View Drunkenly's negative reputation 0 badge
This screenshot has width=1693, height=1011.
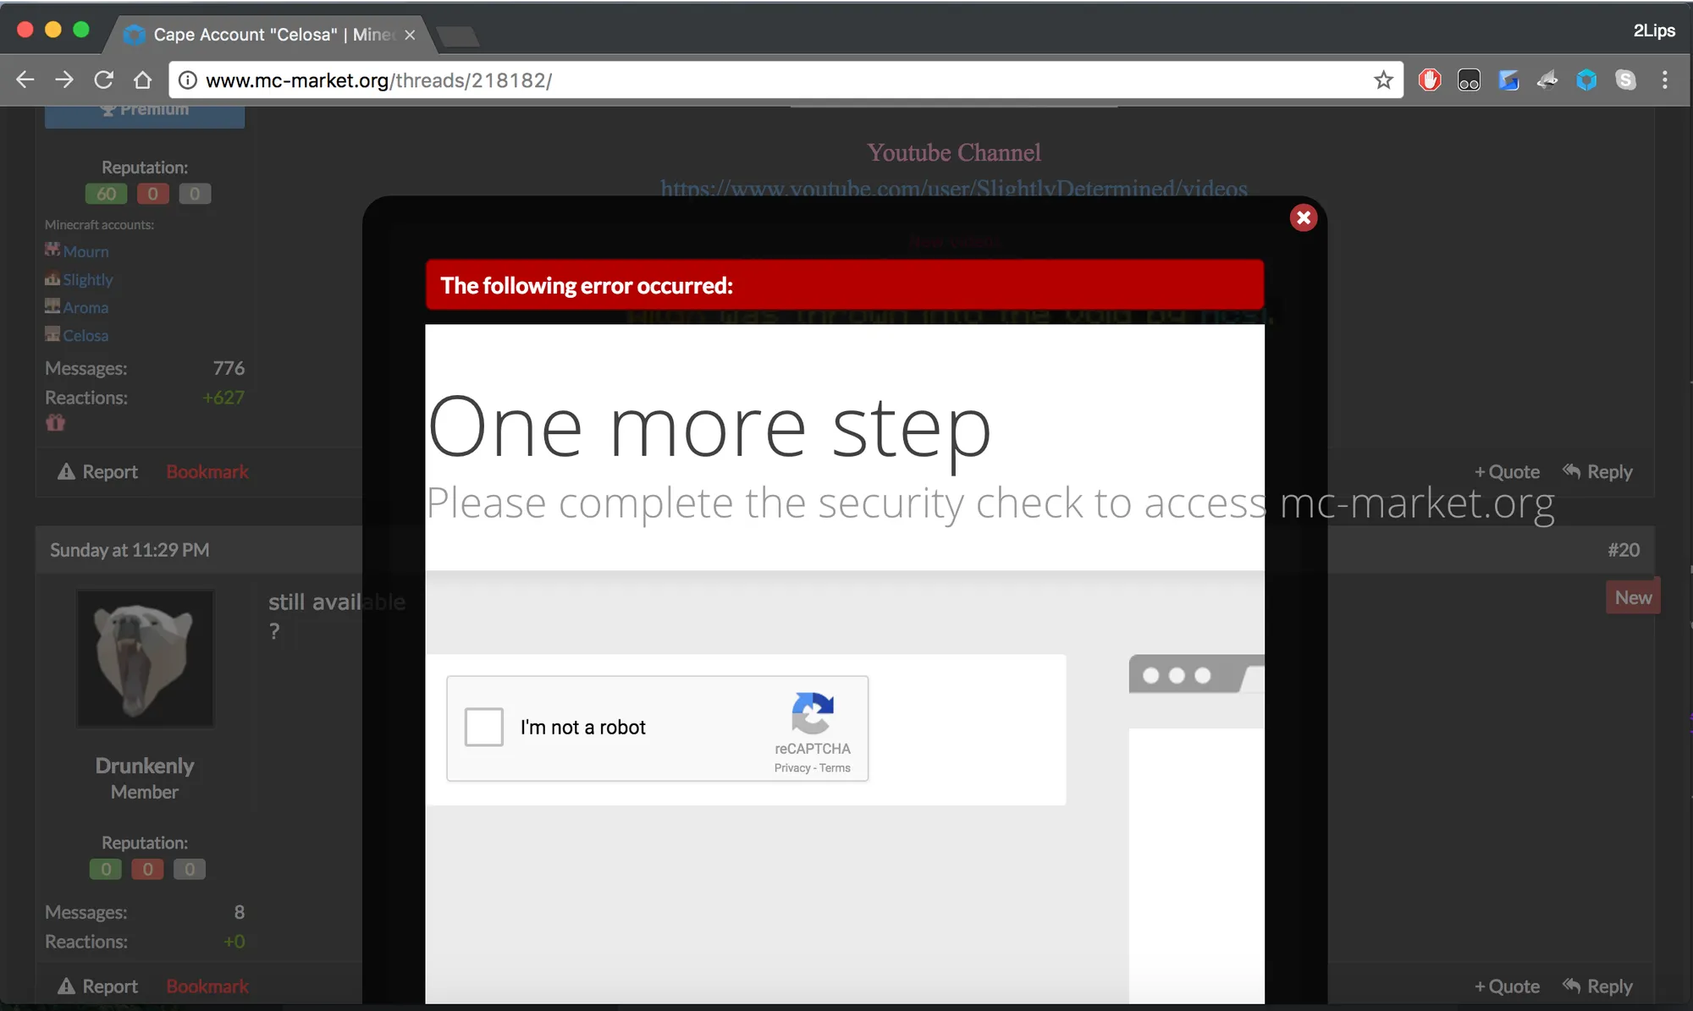(147, 869)
